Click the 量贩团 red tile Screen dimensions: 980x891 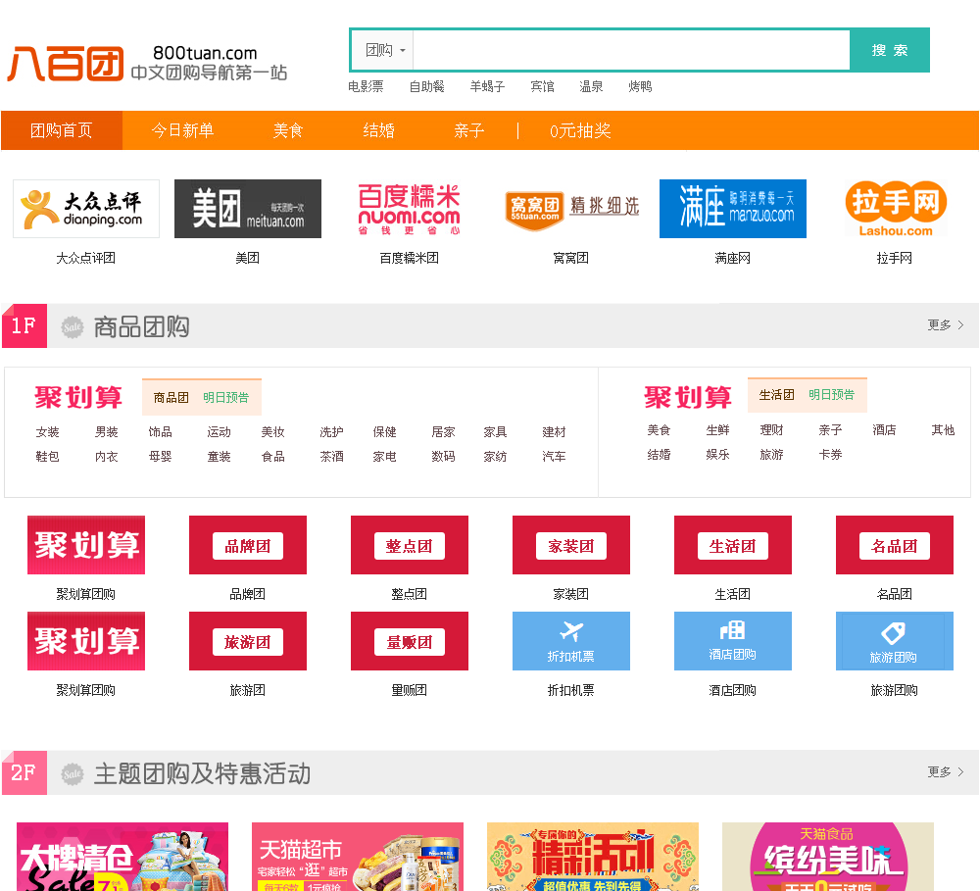(x=410, y=641)
